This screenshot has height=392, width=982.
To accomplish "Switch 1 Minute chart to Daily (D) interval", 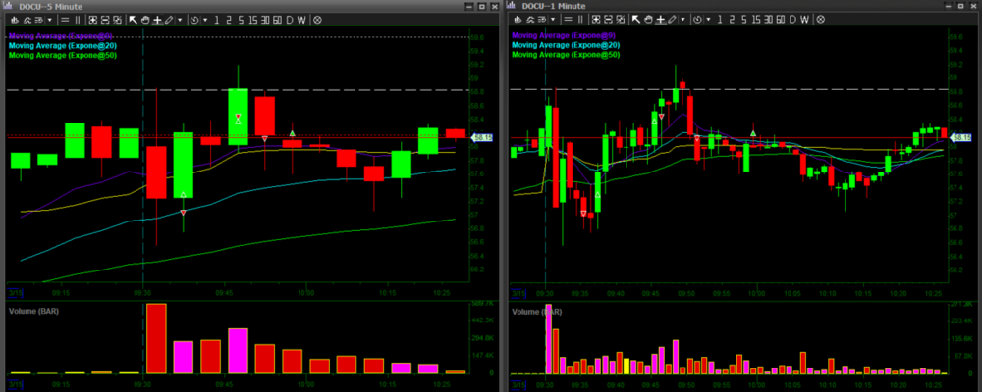I will (791, 19).
